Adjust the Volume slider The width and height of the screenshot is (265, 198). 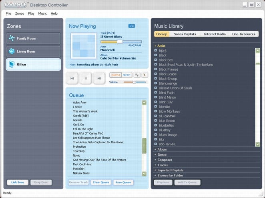[x=135, y=82]
